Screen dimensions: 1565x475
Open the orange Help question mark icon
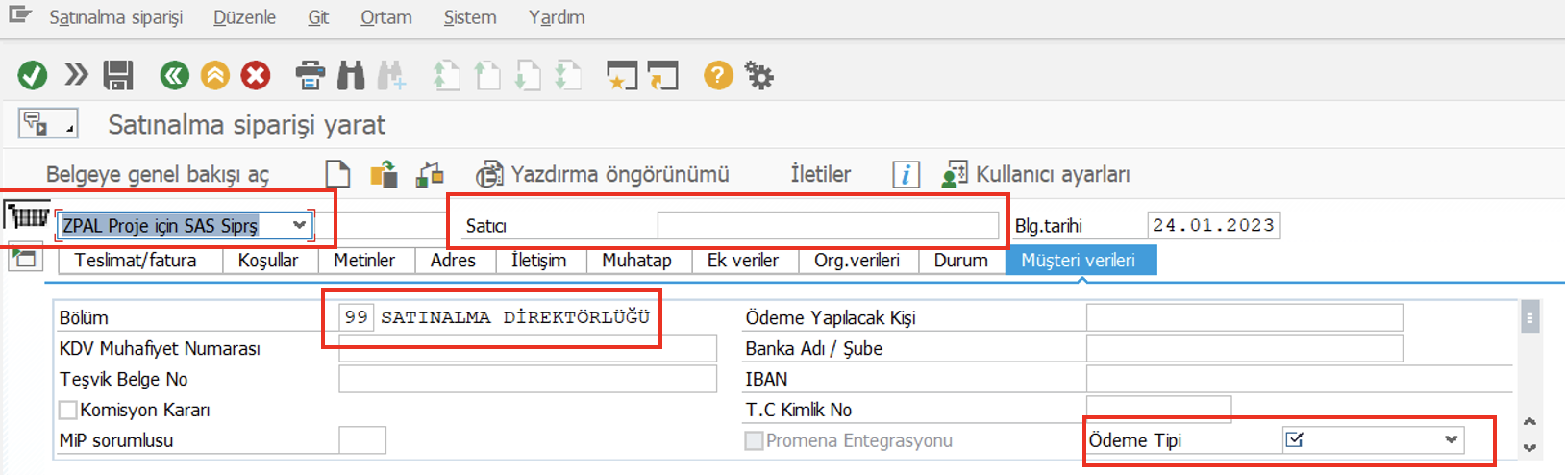click(718, 75)
